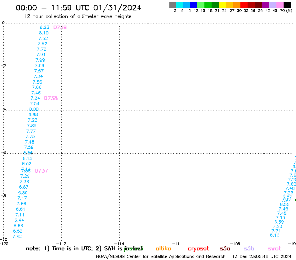The width and height of the screenshot is (296, 260).
Task: Click the 7.71 value on right track
Action: click(x=276, y=231)
